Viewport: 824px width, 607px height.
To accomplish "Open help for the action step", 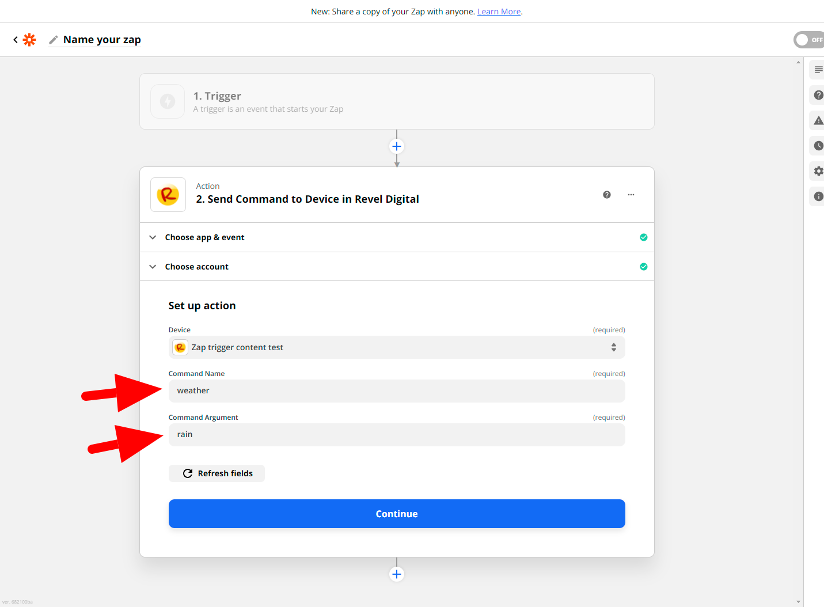I will pyautogui.click(x=607, y=195).
